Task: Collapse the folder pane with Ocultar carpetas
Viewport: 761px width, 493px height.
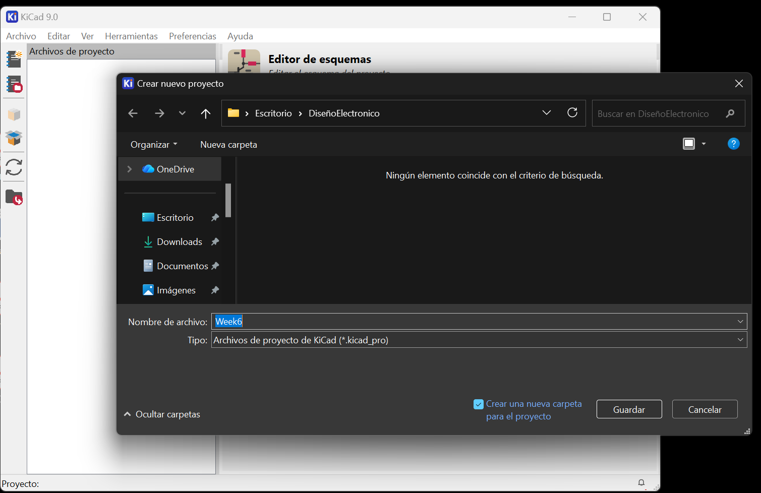Action: (162, 414)
